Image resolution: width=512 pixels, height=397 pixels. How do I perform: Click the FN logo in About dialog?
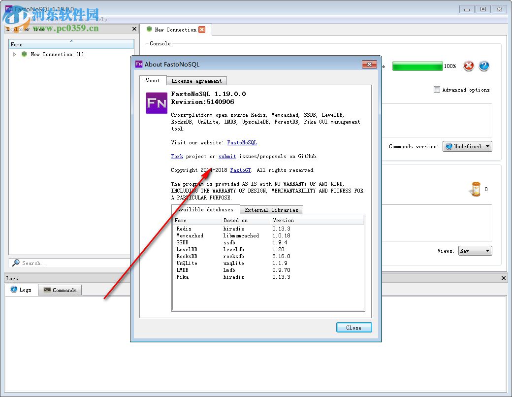tap(157, 103)
